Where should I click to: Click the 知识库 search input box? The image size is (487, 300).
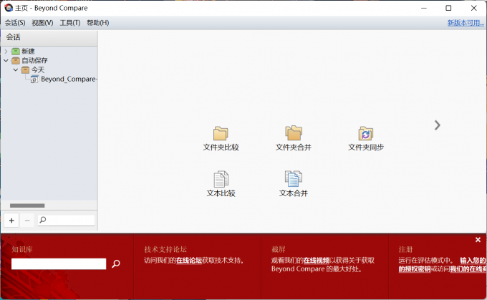pyautogui.click(x=59, y=263)
